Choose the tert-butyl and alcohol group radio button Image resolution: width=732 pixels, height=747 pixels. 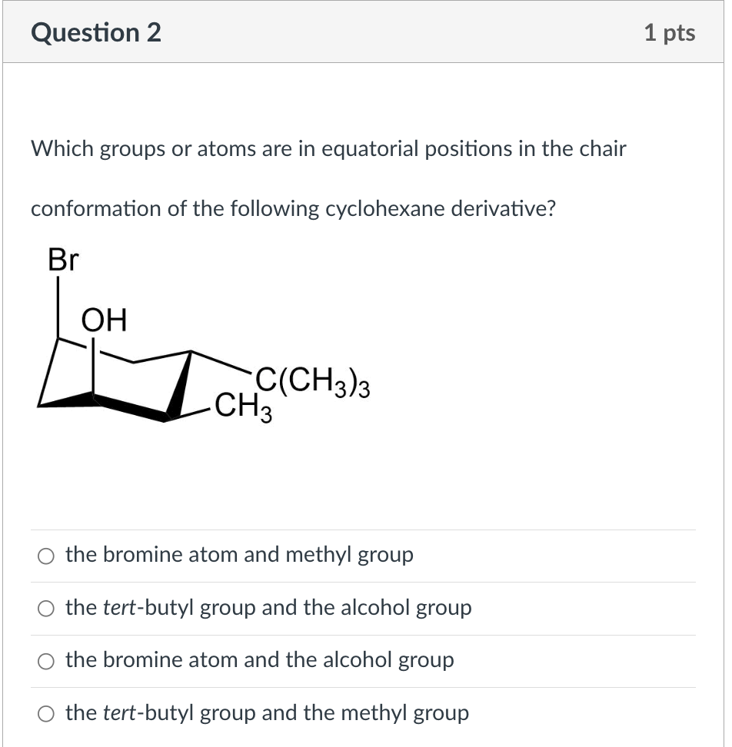[x=46, y=609]
